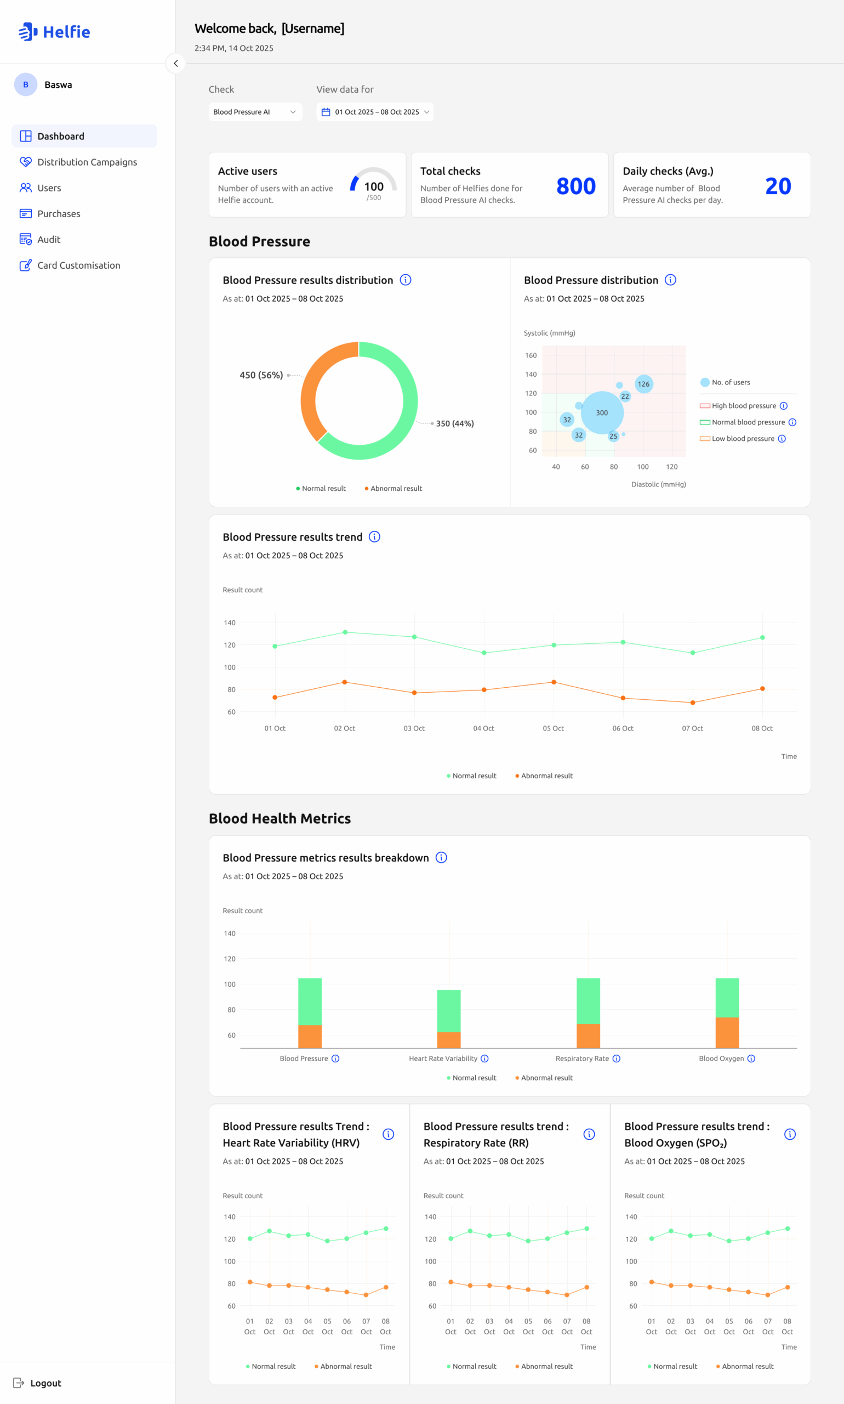Click the 300 bubble in the distribution chart
Viewport: 844px width, 1404px height.
[x=602, y=412]
